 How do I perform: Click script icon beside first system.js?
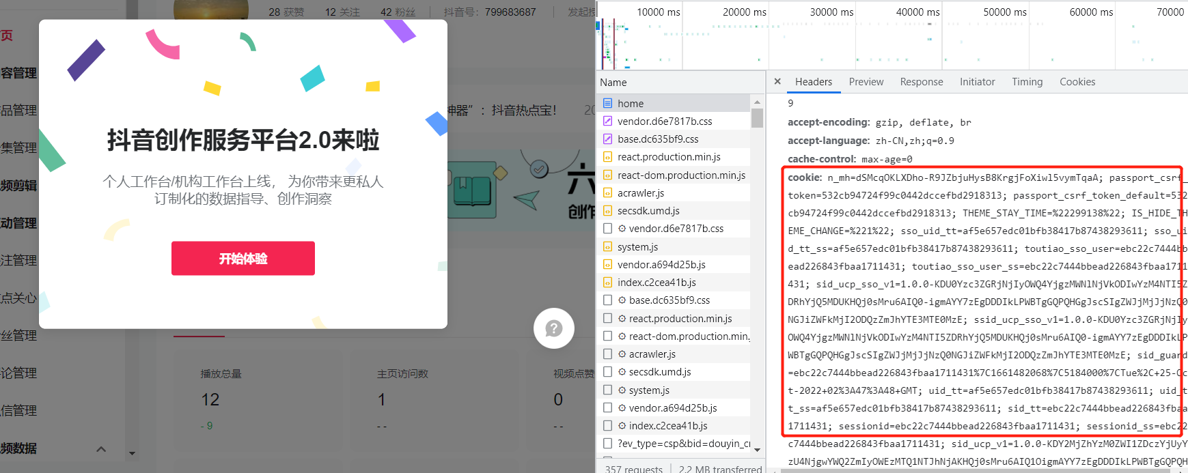click(607, 246)
